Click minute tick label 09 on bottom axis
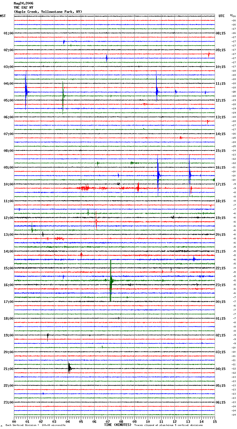This screenshot has height=429, width=237. coord(134,422)
